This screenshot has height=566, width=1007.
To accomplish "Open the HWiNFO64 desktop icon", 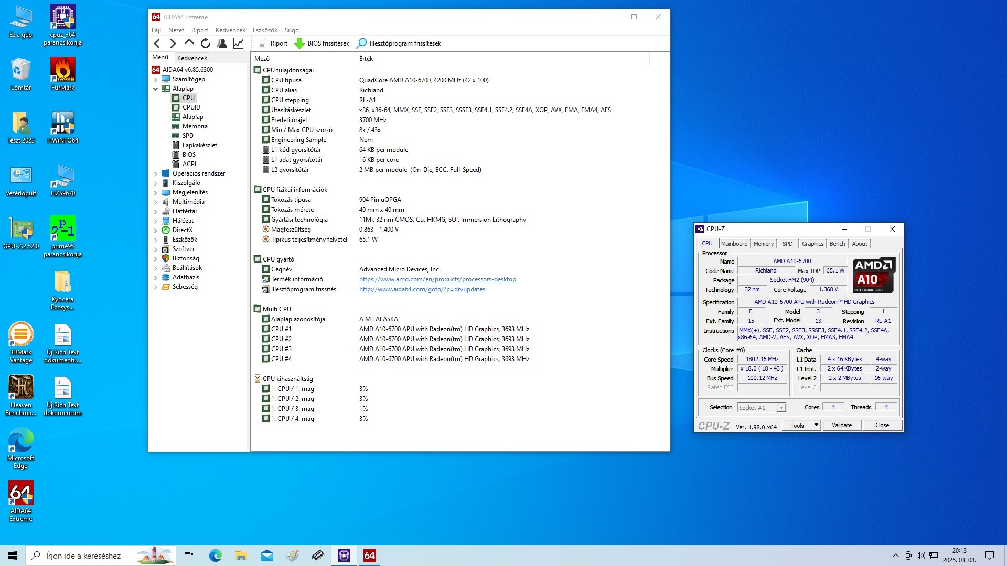I will coord(62,127).
